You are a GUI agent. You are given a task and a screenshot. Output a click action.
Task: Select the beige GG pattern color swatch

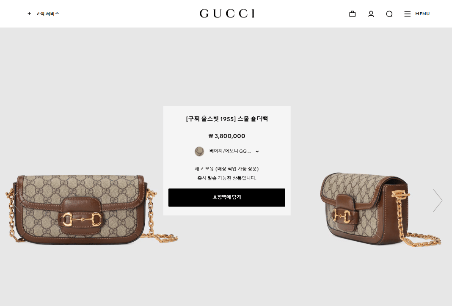click(199, 151)
